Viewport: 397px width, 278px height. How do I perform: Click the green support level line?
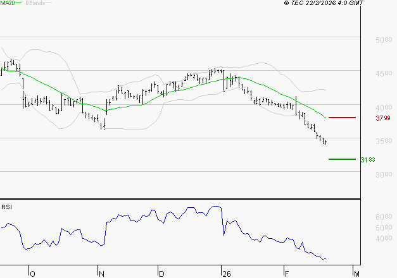pyautogui.click(x=342, y=159)
